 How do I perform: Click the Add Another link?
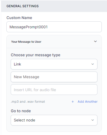click(x=88, y=102)
